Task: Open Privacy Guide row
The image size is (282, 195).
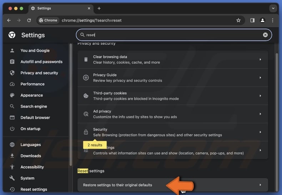Action: [173, 78]
